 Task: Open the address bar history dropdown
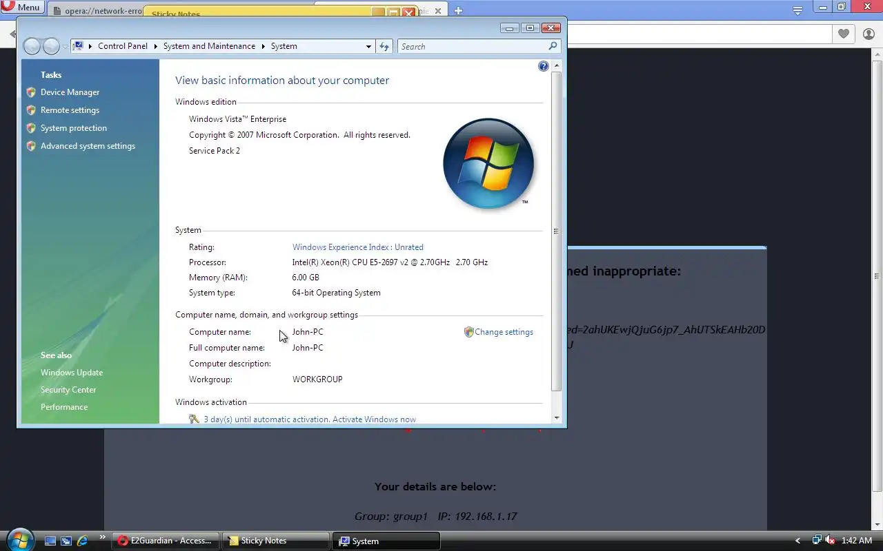click(368, 46)
